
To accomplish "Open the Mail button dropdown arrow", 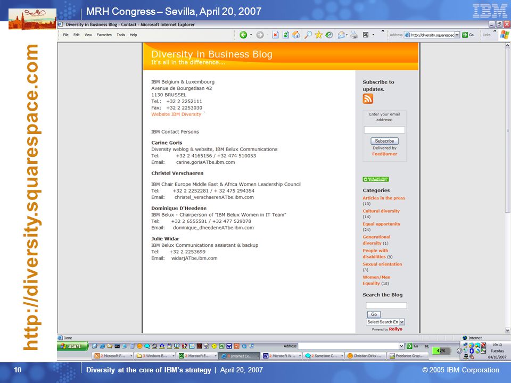I will tap(347, 35).
